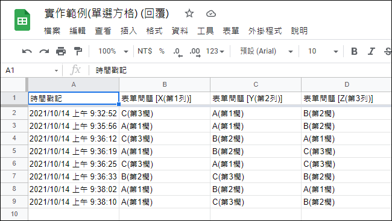Format as NT$ currency

pos(145,51)
